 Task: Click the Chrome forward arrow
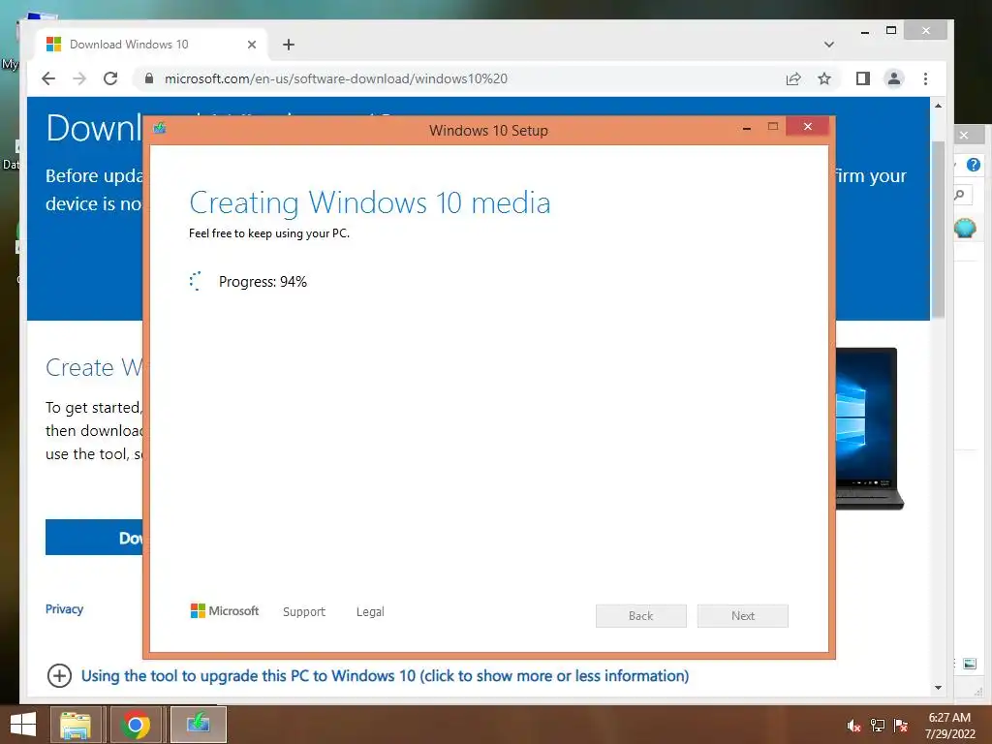[x=79, y=78]
